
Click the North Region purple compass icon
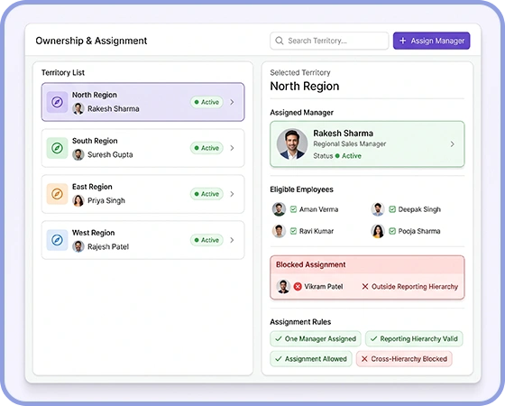pos(57,102)
